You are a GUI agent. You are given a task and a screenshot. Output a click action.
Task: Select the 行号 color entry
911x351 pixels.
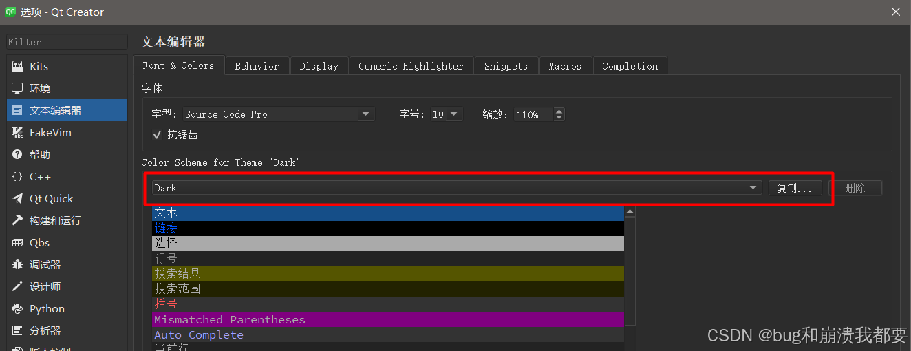(388, 259)
